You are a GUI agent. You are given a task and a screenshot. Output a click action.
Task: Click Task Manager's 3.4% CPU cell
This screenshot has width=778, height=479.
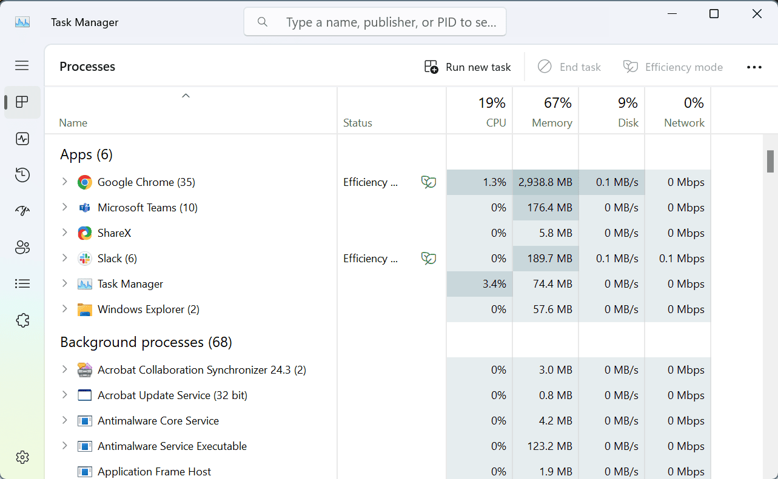(x=480, y=284)
